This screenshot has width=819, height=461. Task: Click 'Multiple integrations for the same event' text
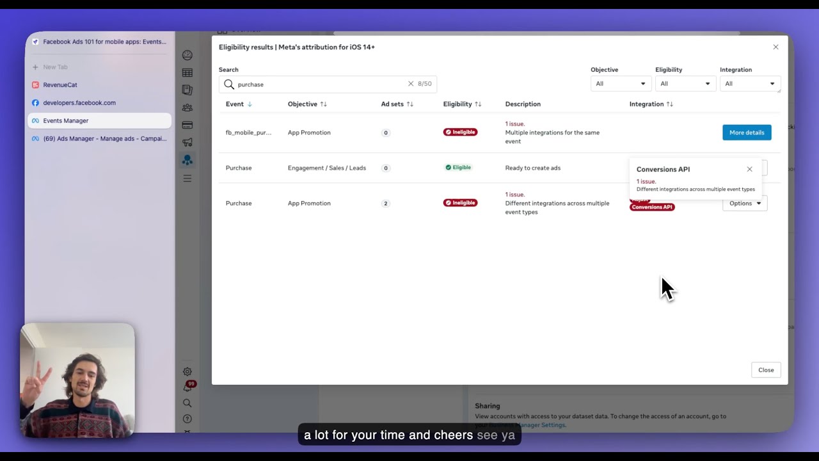552,137
